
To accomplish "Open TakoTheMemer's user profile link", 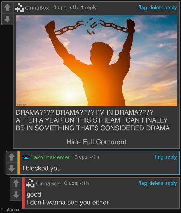I will click(x=51, y=157).
